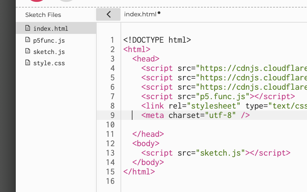Click the link rel="stylesheet" code

coord(191,106)
